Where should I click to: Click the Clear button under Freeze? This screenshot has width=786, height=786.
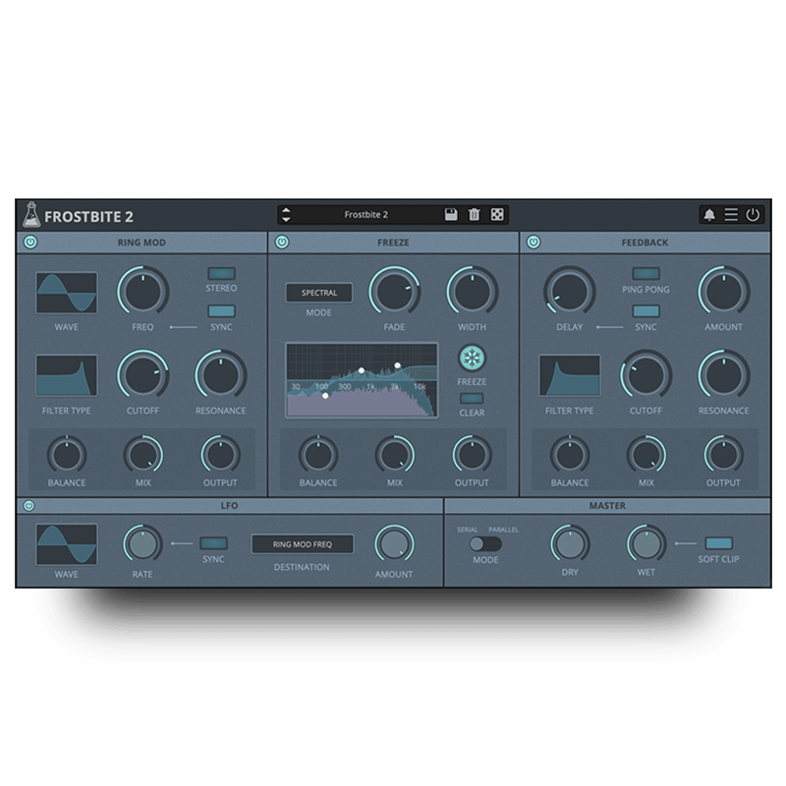point(472,399)
